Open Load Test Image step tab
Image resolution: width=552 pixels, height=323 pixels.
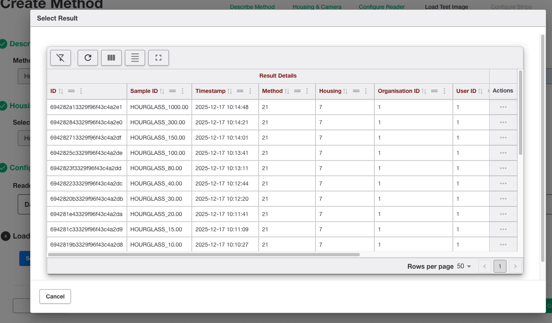pyautogui.click(x=446, y=7)
